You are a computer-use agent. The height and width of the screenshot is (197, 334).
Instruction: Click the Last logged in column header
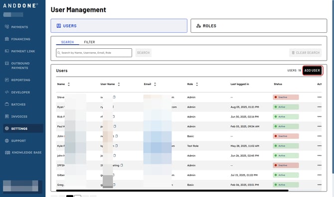coord(240,84)
